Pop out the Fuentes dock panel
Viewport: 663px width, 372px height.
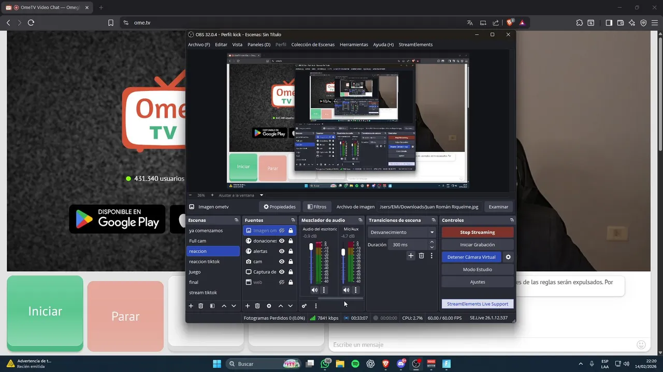click(293, 220)
